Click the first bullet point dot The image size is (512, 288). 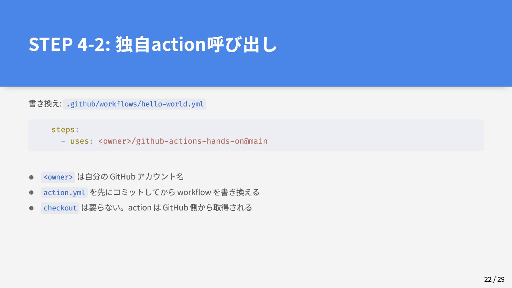tap(31, 177)
